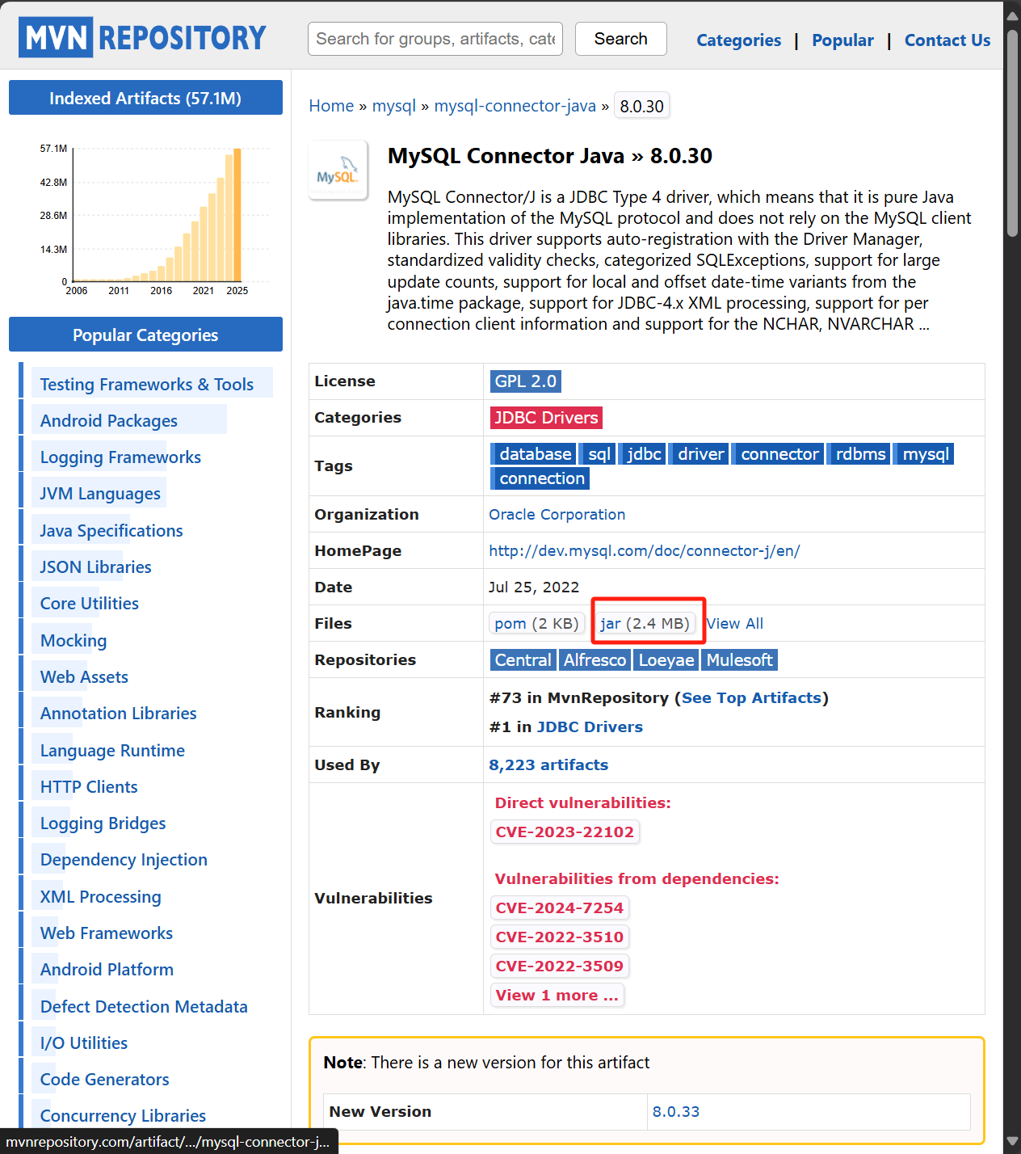This screenshot has height=1154, width=1021.
Task: Open Oracle Corporation organization link
Action: [557, 515]
